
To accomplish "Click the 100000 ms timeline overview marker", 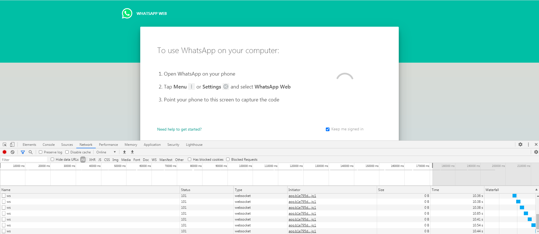I will 246,166.
